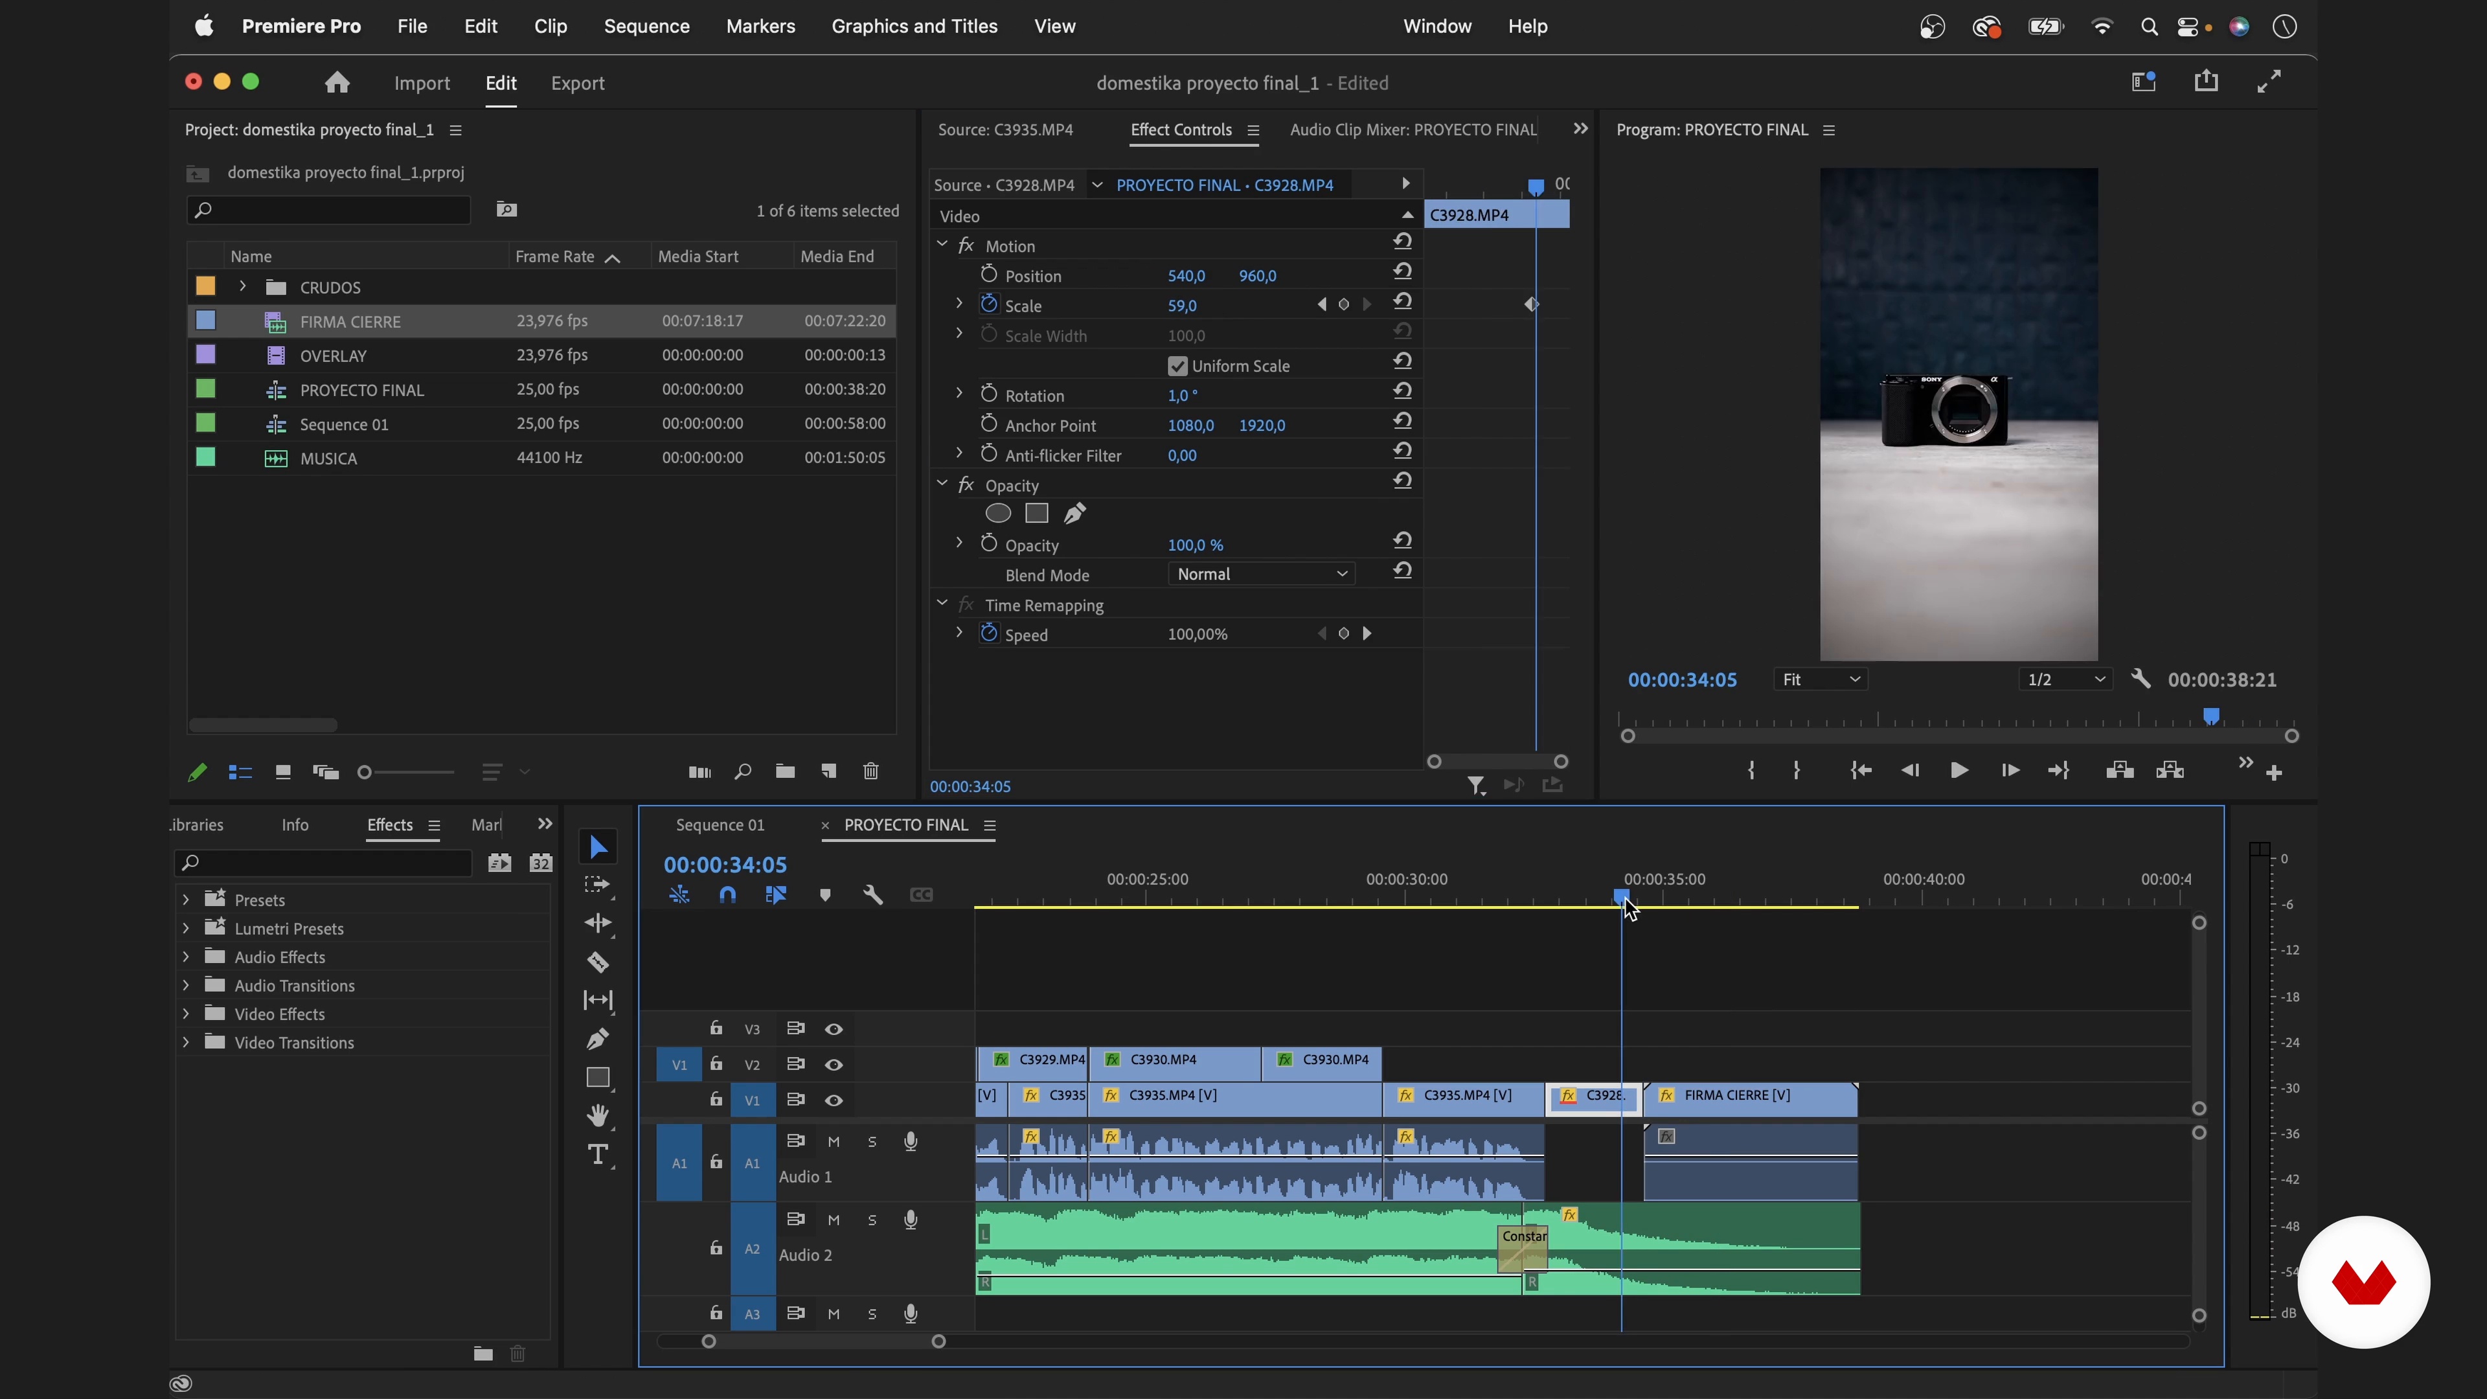Toggle Scale animation stopwatch

coord(988,304)
